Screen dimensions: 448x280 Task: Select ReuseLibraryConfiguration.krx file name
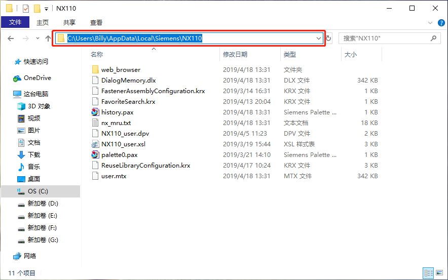(146, 165)
